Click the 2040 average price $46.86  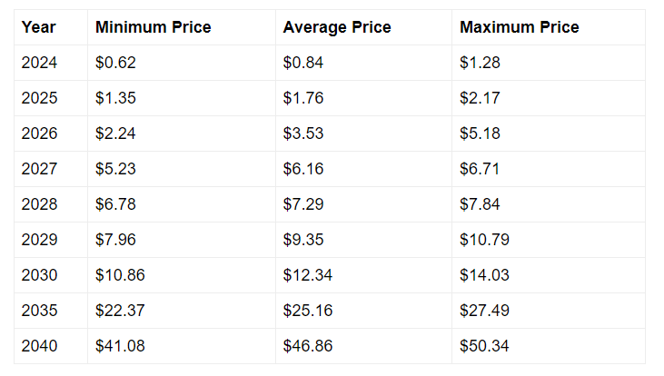pos(307,346)
